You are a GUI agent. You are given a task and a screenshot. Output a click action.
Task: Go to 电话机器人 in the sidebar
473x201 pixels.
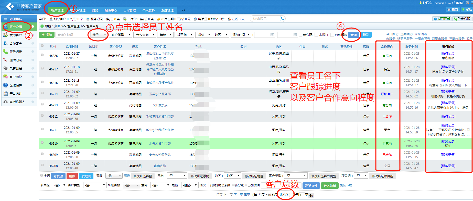(x=17, y=102)
